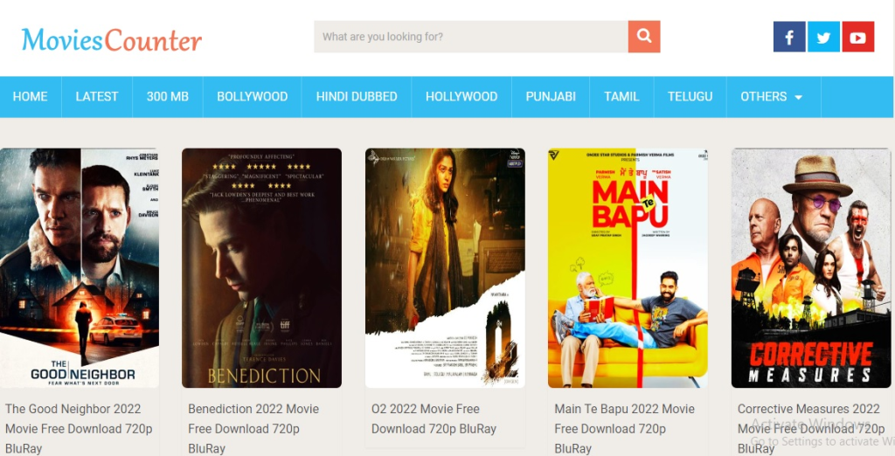Click 'The Good Neighbor 2022 Movie Free Download' link

click(79, 429)
